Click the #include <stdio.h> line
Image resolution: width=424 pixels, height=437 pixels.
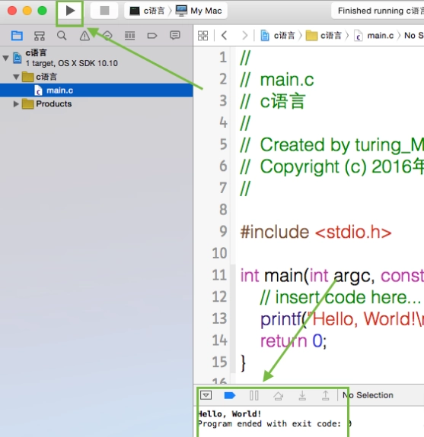pyautogui.click(x=316, y=232)
